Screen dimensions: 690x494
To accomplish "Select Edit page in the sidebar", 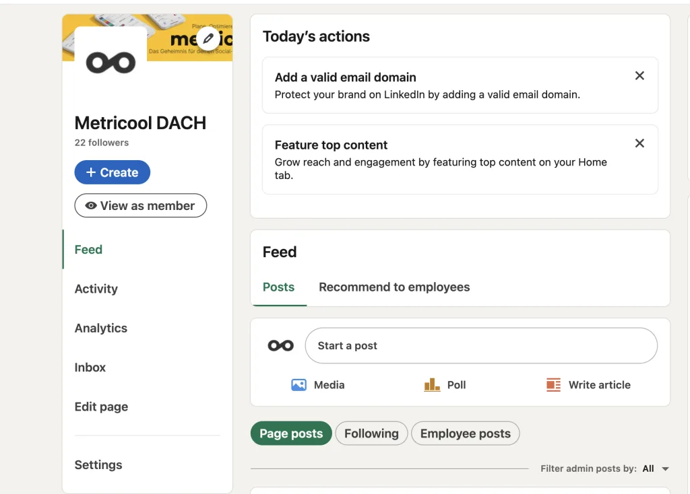I will [x=101, y=407].
